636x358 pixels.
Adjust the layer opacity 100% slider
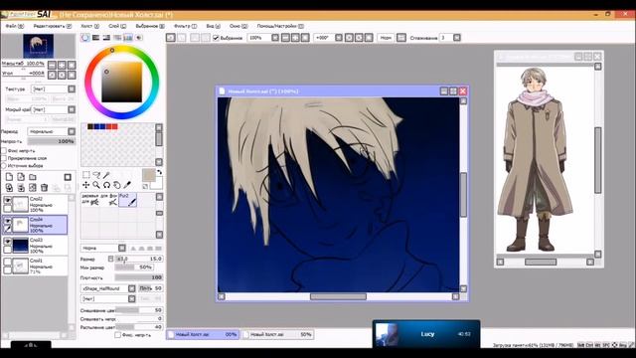tap(52, 141)
